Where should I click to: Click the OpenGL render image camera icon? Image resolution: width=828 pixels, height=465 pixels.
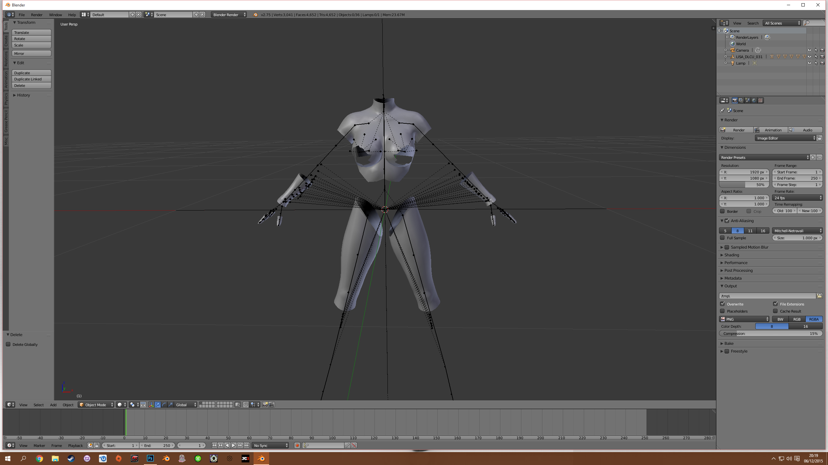pyautogui.click(x=265, y=405)
